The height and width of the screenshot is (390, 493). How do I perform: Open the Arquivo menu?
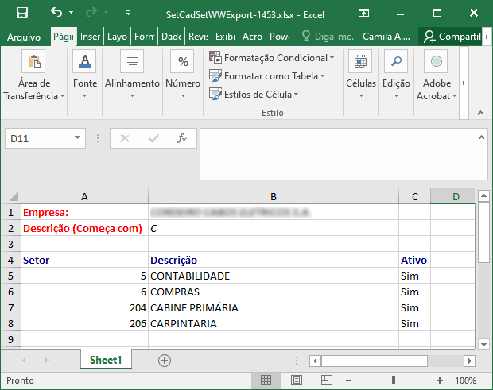point(24,37)
